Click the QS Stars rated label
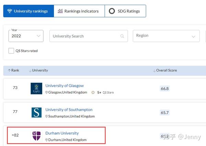The width and height of the screenshot is (206, 146). [26, 51]
